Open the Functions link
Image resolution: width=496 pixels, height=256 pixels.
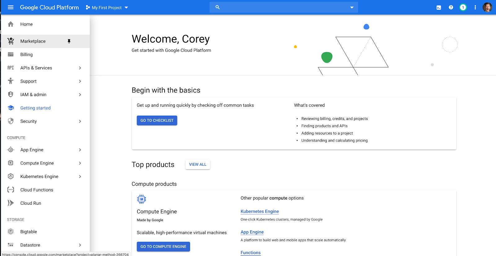coord(250,253)
